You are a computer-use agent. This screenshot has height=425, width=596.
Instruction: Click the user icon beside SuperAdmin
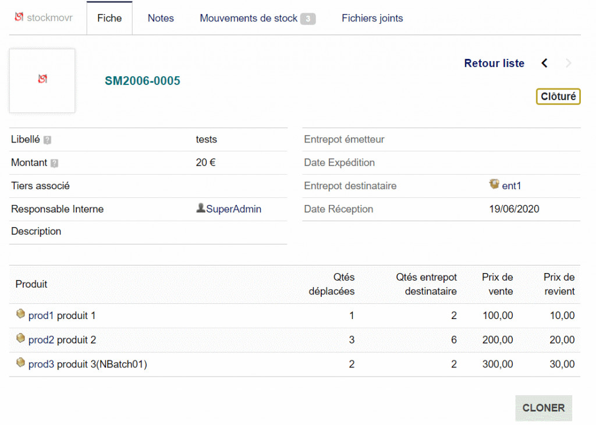(x=201, y=208)
